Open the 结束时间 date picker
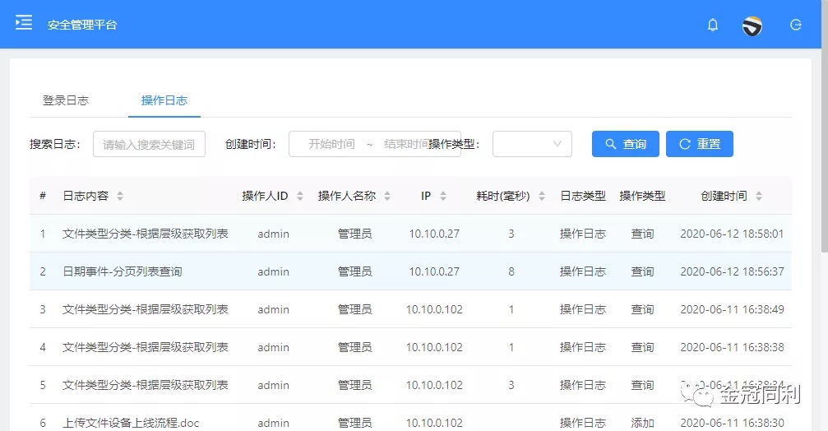828x431 pixels. 405,144
